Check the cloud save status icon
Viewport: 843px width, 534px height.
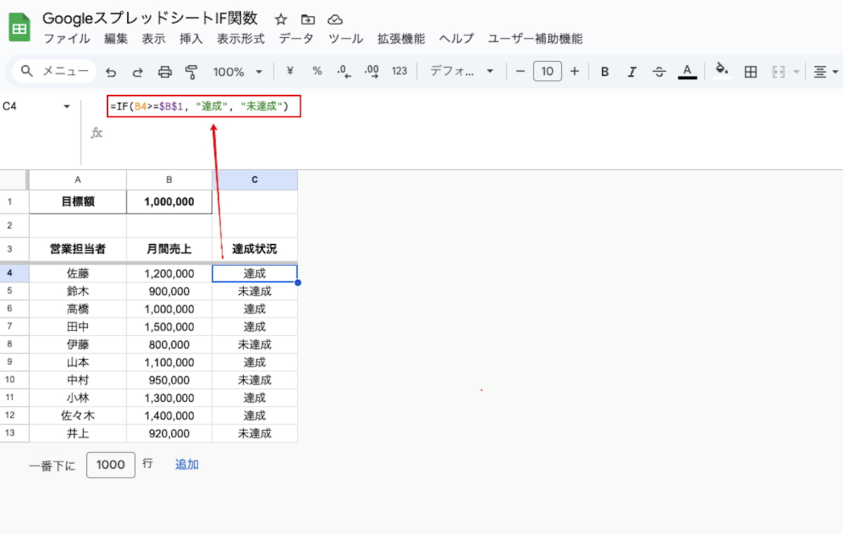pyautogui.click(x=335, y=19)
